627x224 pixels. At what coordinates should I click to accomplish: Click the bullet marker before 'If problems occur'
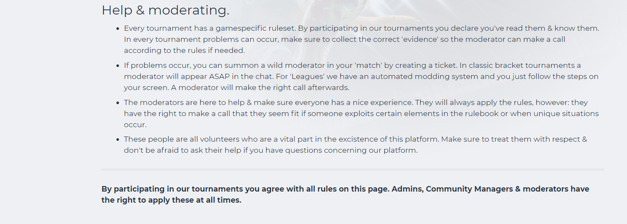pos(118,66)
